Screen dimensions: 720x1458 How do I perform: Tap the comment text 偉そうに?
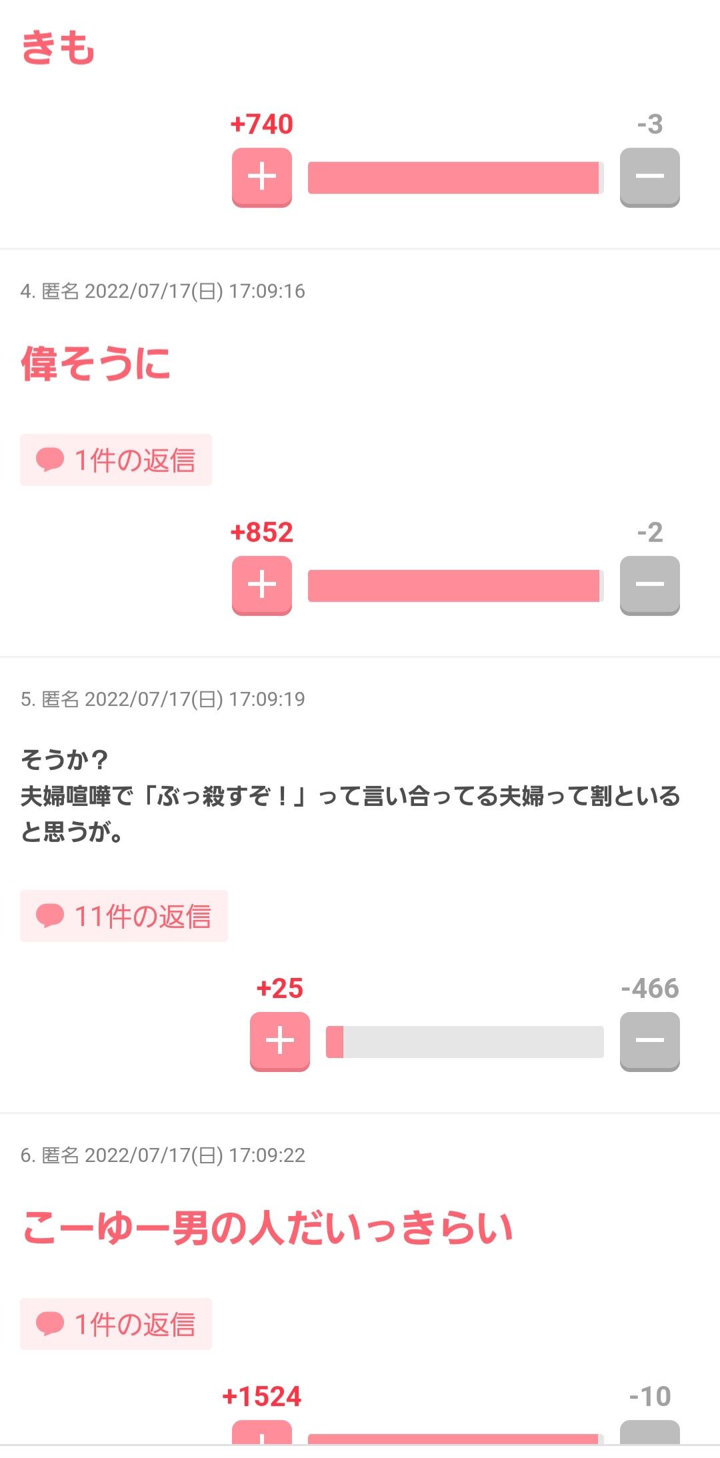click(95, 364)
